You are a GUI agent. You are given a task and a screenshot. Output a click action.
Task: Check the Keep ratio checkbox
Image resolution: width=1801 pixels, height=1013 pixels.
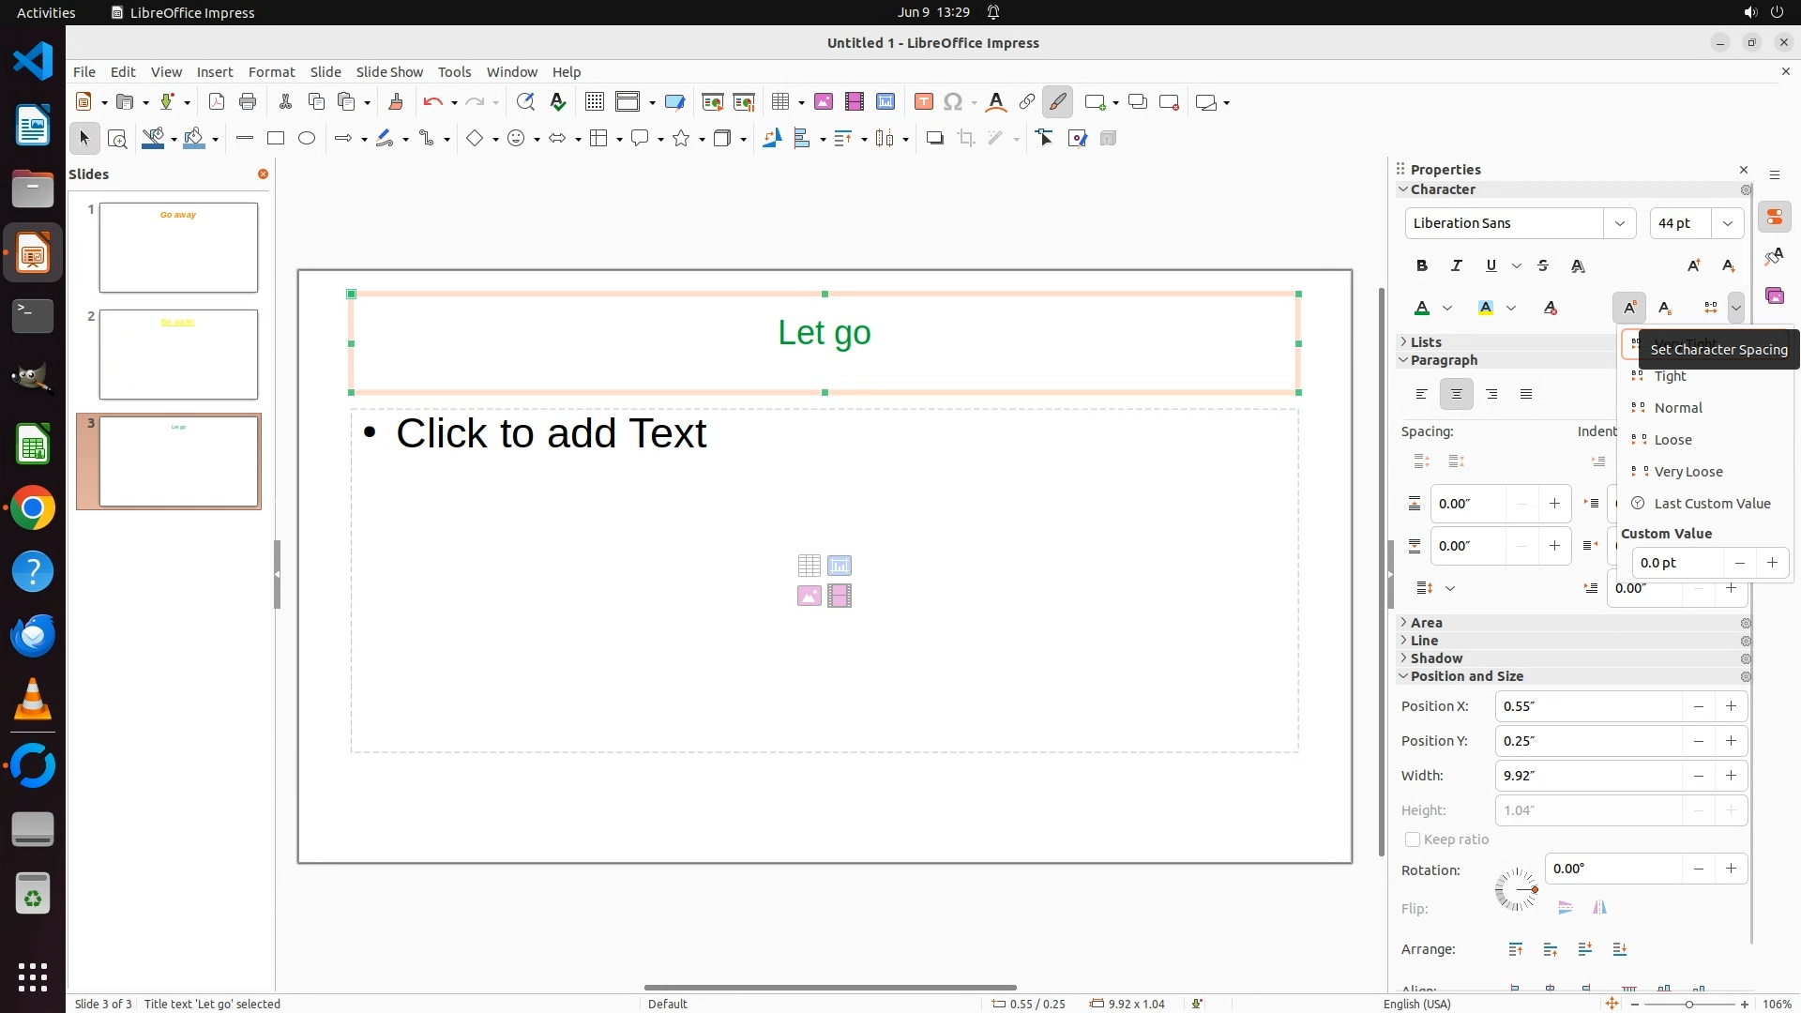click(x=1413, y=839)
